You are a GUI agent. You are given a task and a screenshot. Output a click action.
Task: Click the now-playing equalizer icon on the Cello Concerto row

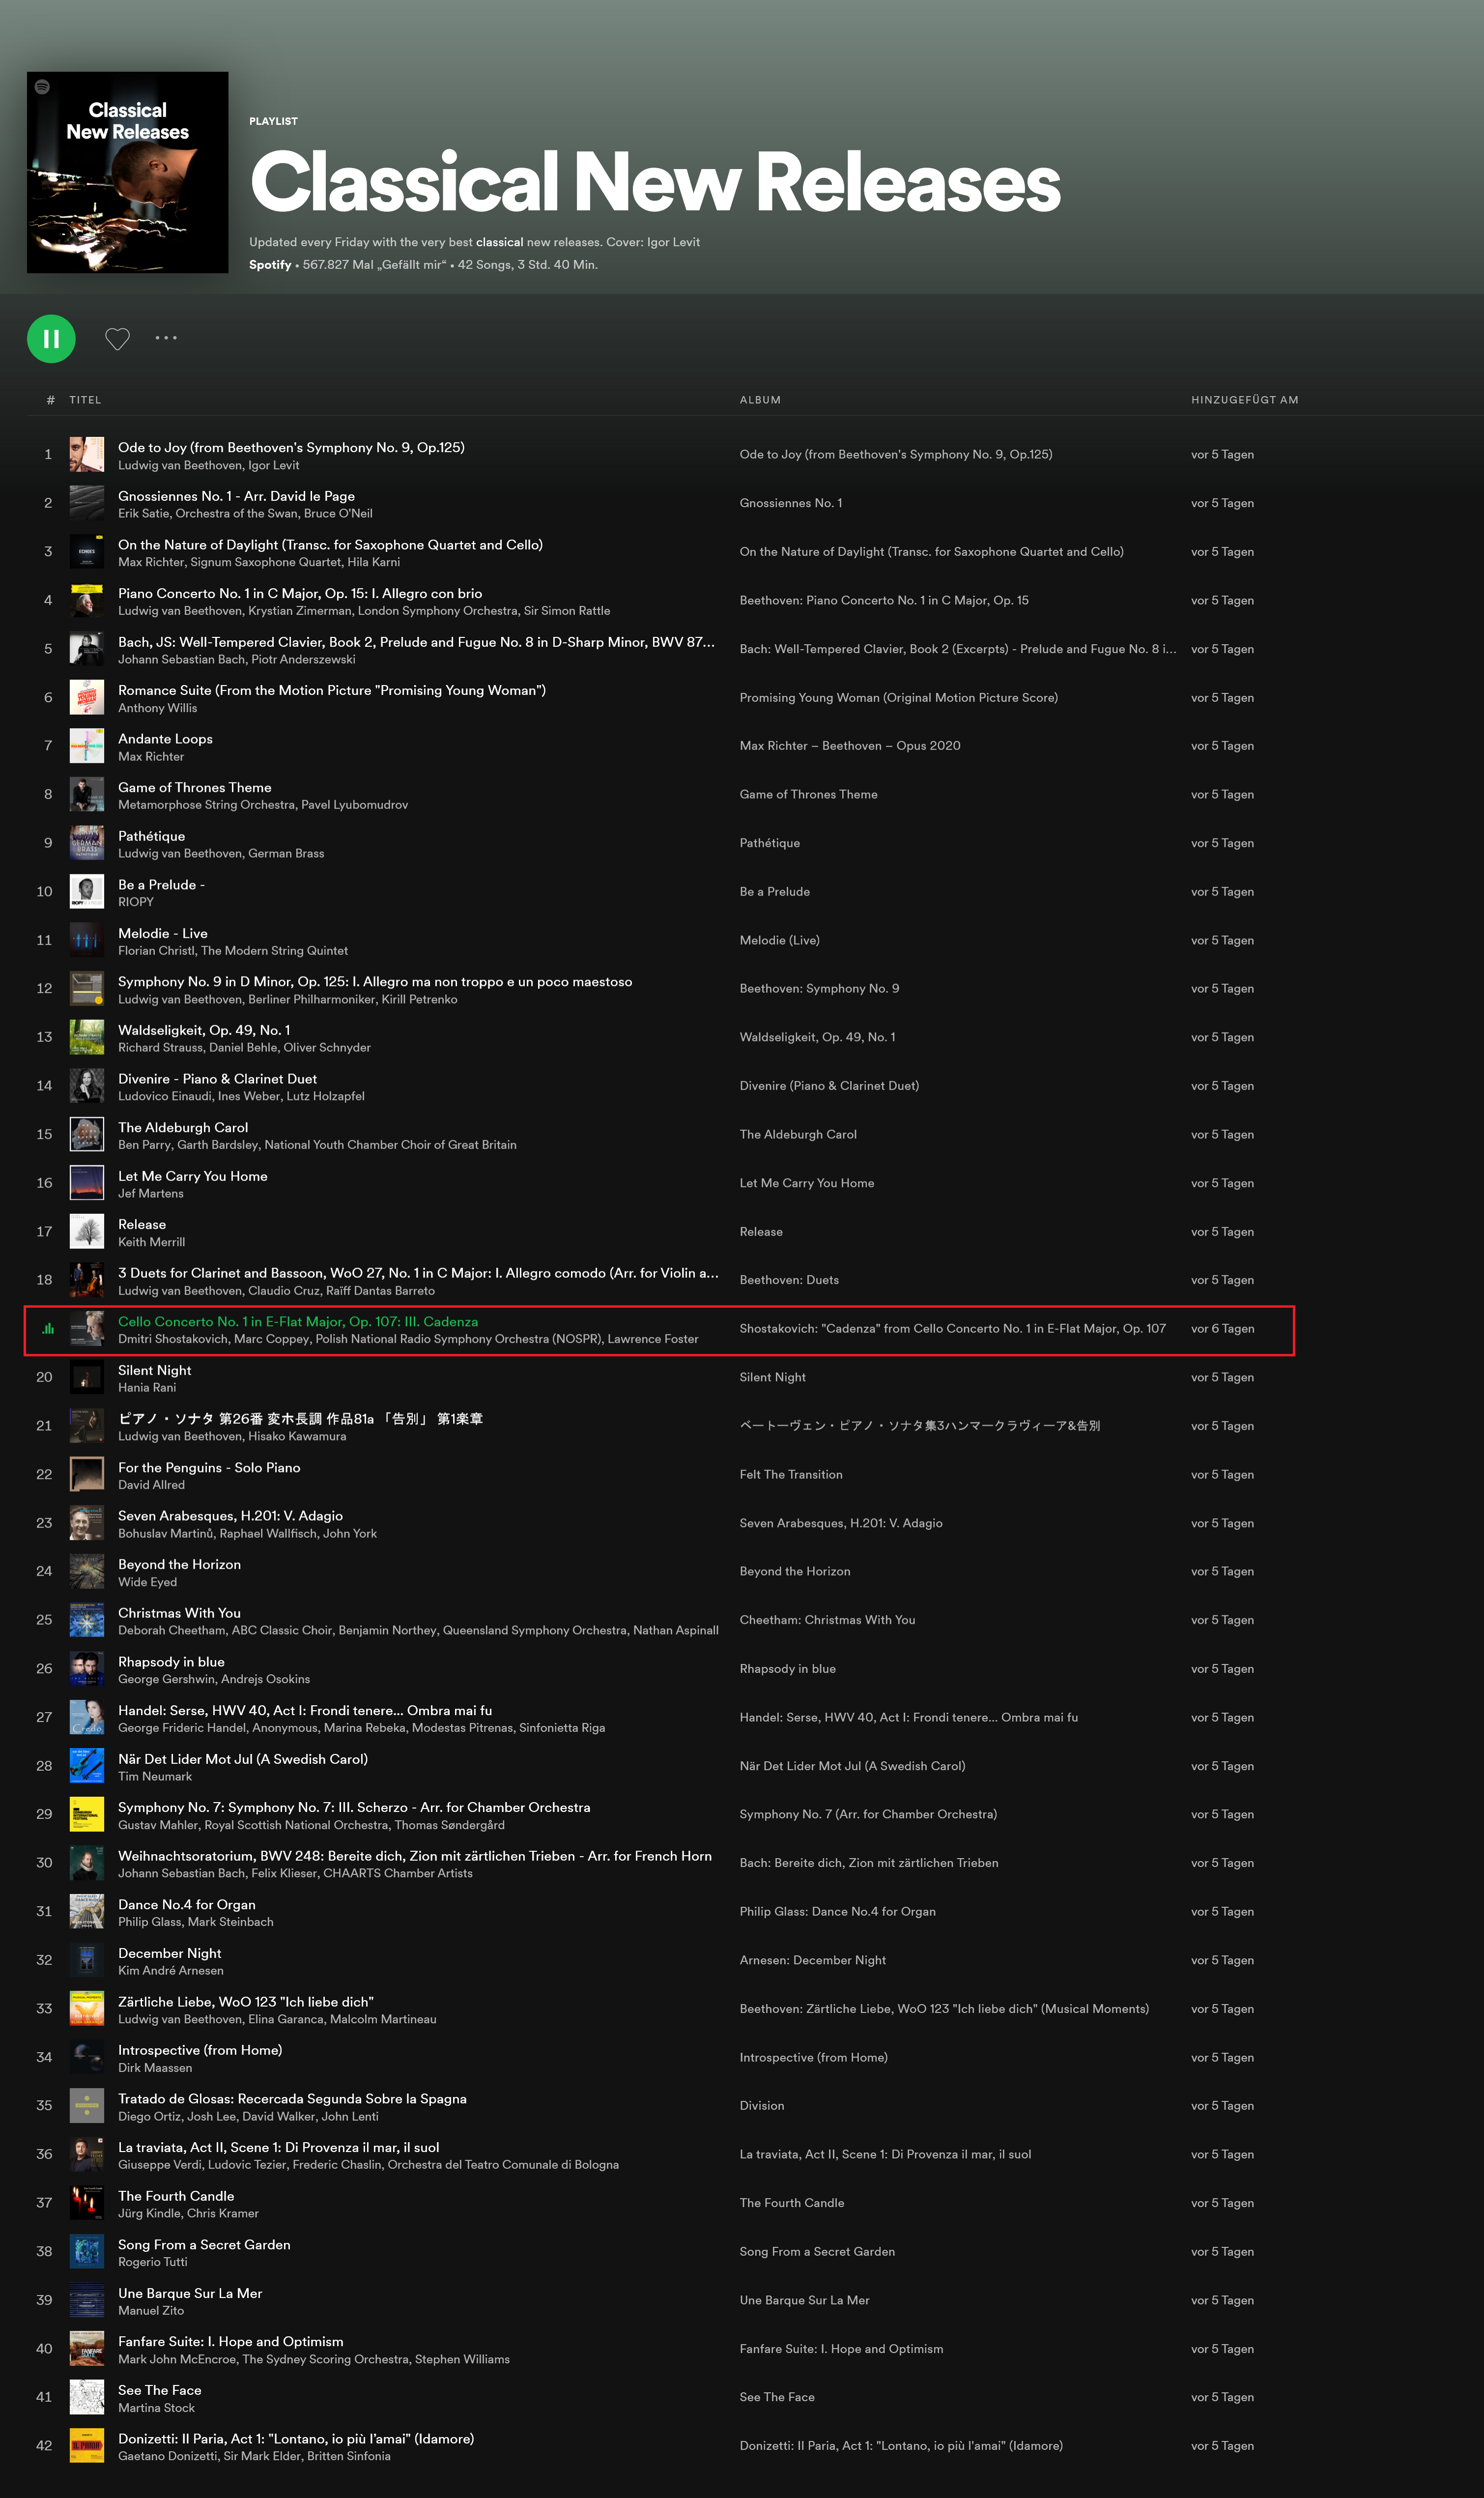[47, 1329]
